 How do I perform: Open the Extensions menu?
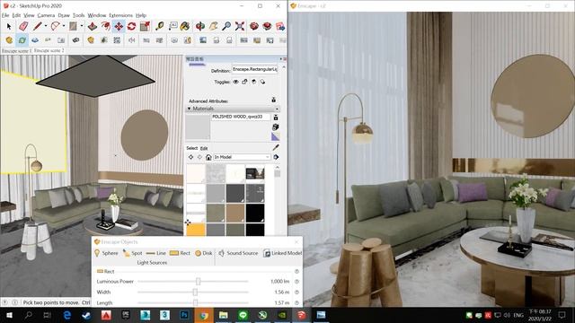120,15
